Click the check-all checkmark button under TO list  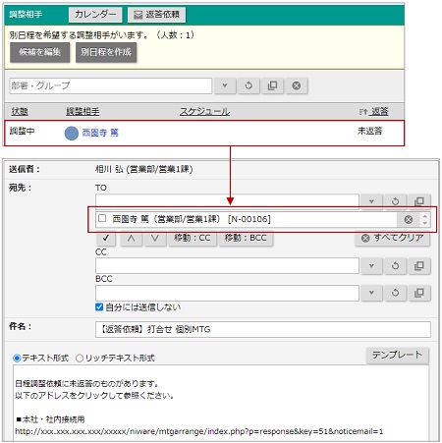pos(106,238)
